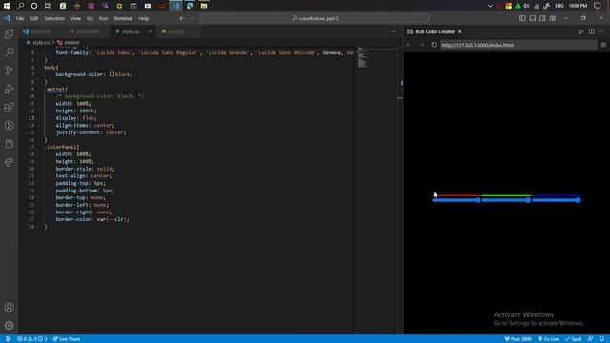Viewport: 610px width, 343px height.
Task: Open the customize layout button
Action: tap(553, 18)
